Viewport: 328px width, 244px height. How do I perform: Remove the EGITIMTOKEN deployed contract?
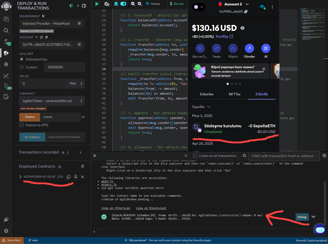[x=83, y=177]
